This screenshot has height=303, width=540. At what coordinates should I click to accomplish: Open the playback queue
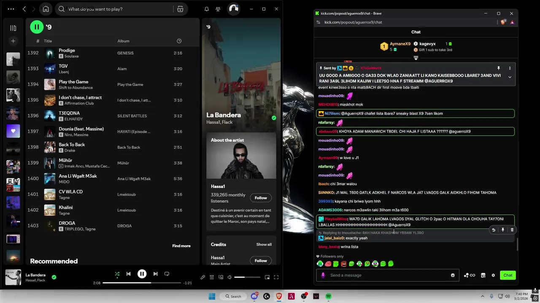point(212,277)
